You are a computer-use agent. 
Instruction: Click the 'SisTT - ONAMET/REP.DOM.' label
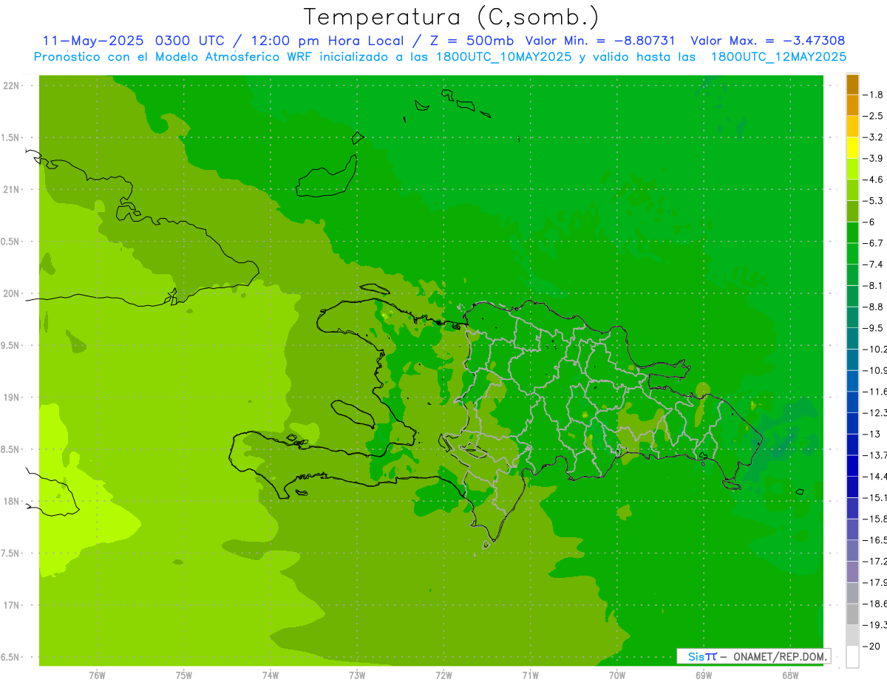pyautogui.click(x=753, y=656)
